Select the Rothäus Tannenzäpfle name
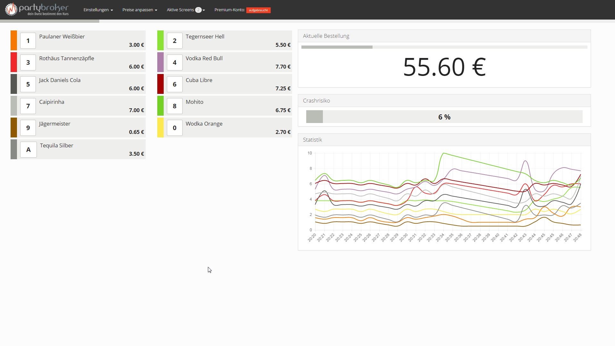The height and width of the screenshot is (346, 615). [x=67, y=58]
